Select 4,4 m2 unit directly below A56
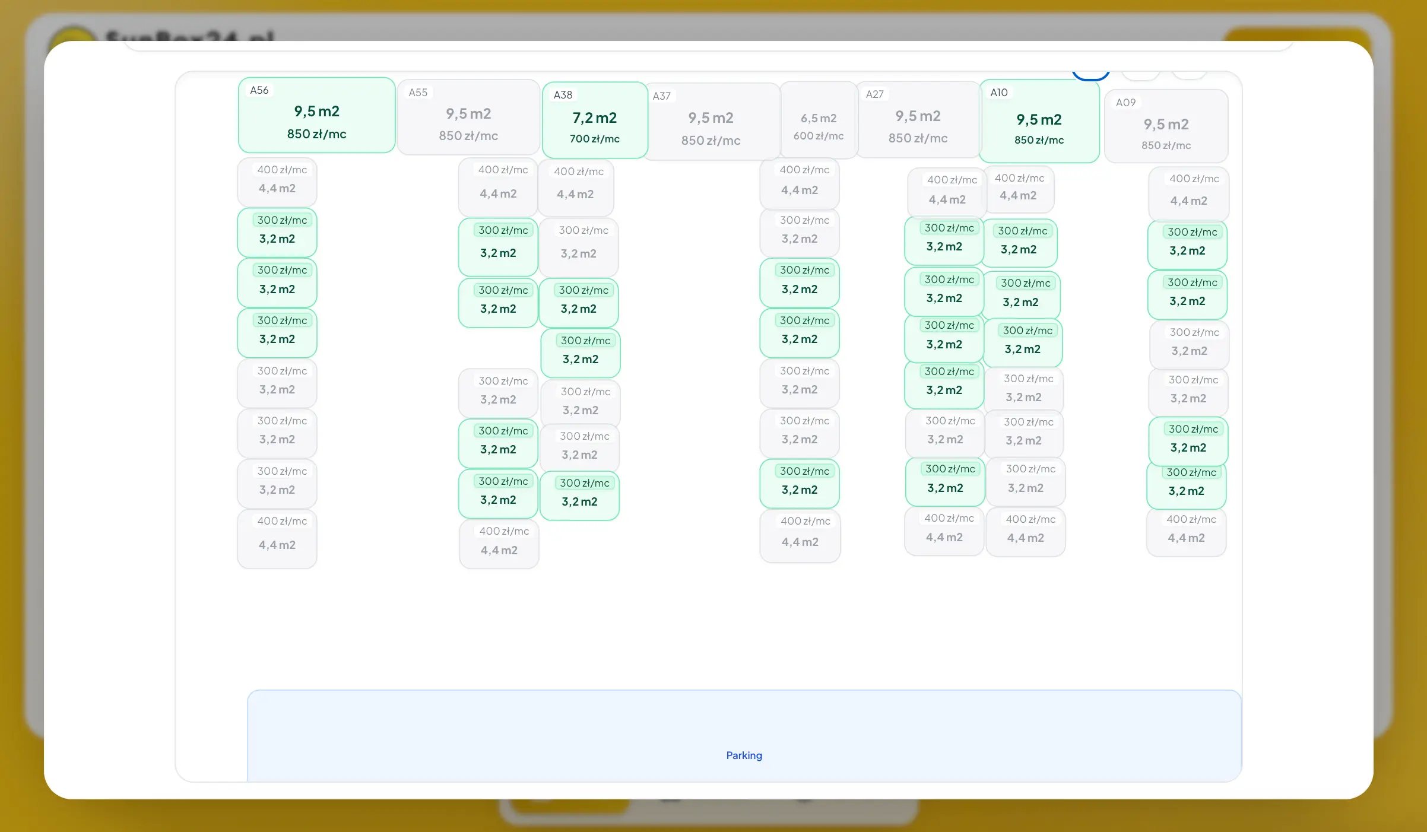1427x832 pixels. pyautogui.click(x=277, y=182)
